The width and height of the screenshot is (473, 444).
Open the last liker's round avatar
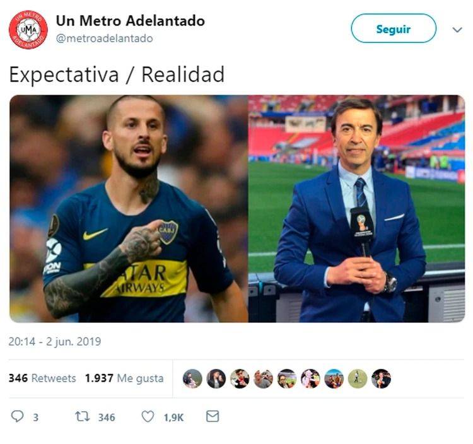click(381, 378)
